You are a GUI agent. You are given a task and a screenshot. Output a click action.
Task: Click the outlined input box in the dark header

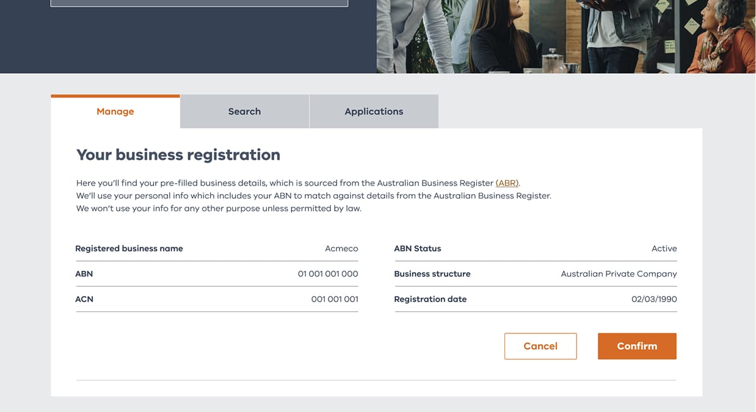point(199,3)
